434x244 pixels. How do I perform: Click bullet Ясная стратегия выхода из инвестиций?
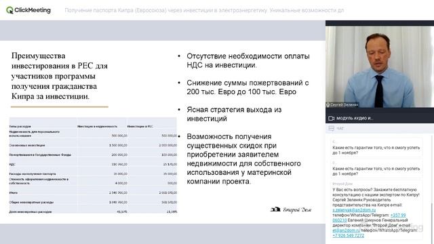coord(234,114)
